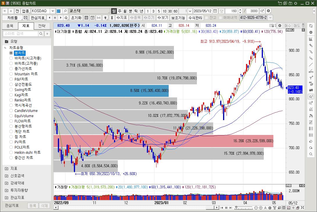Click the undo arrow in right toolbar
The height and width of the screenshot is (212, 317).
311,141
